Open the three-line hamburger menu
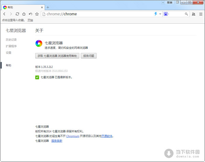Viewport: 205px width, 162px height. [201, 14]
